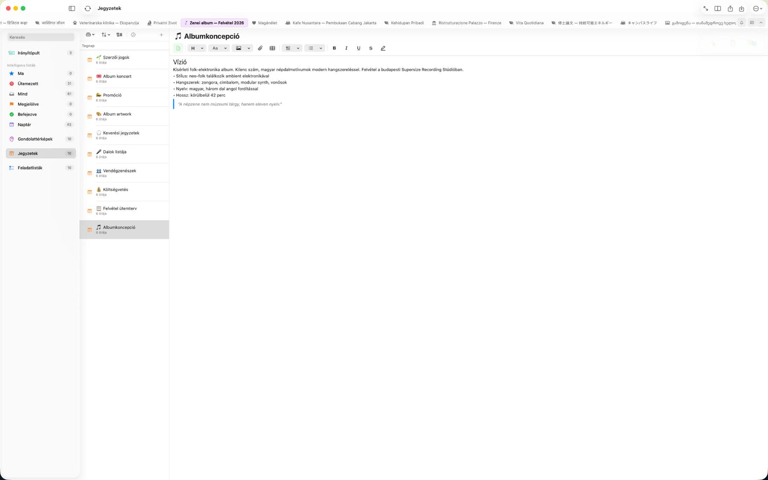Click the import download icon
Screen dimensions: 768x480
pos(742,9)
